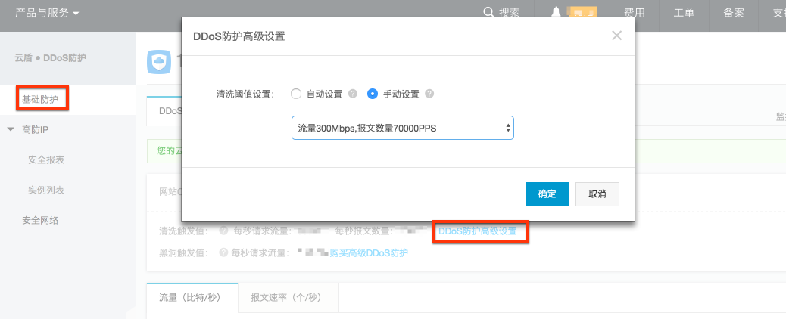This screenshot has width=786, height=319.
Task: Click the blue shield cloud icon
Action: pos(159,63)
